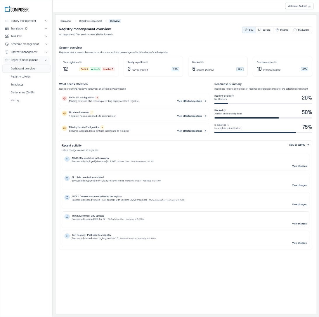Viewport: 319px width, 317px height.
Task: Click the Survey management list icon
Action: 7,21
